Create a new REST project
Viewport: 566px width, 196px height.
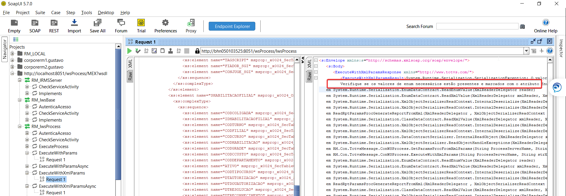coord(54,26)
